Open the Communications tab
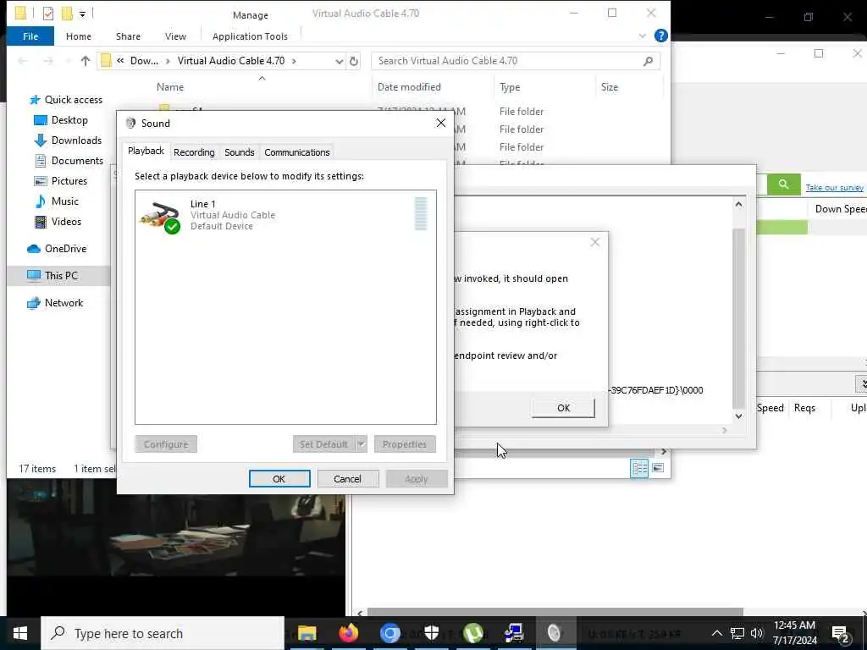The image size is (867, 650). pos(296,152)
